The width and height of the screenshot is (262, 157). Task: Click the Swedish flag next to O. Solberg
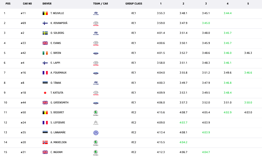tap(45, 33)
